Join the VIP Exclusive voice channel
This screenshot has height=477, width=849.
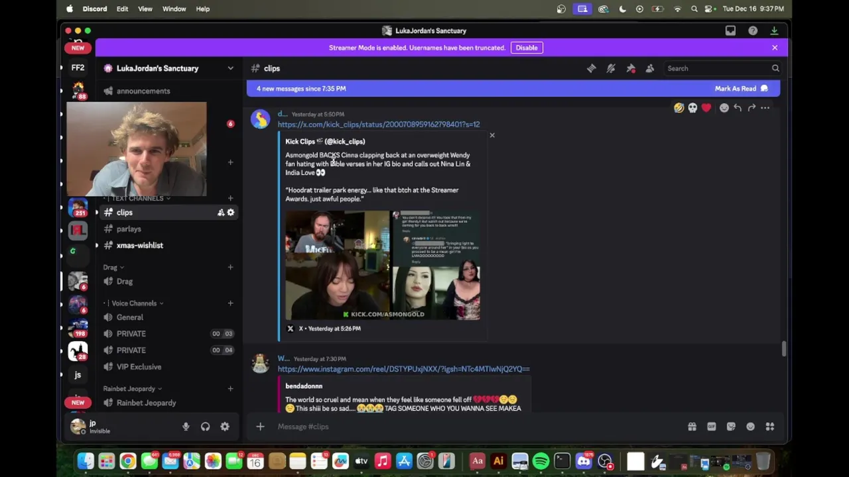pyautogui.click(x=168, y=367)
